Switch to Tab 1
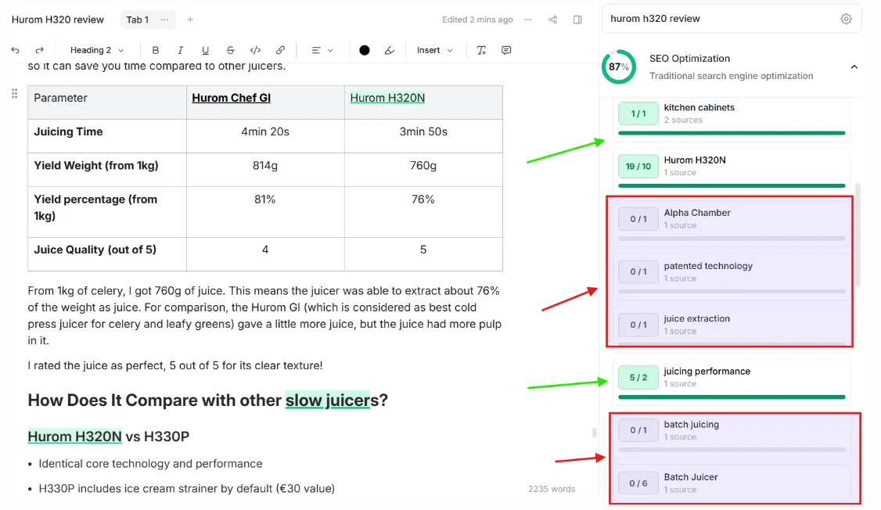 coord(138,20)
